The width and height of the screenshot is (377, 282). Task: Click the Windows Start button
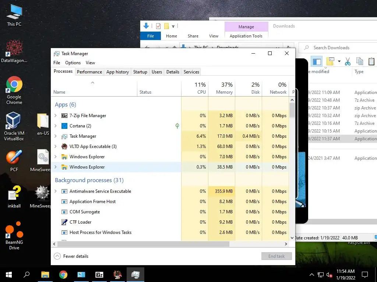click(x=9, y=275)
